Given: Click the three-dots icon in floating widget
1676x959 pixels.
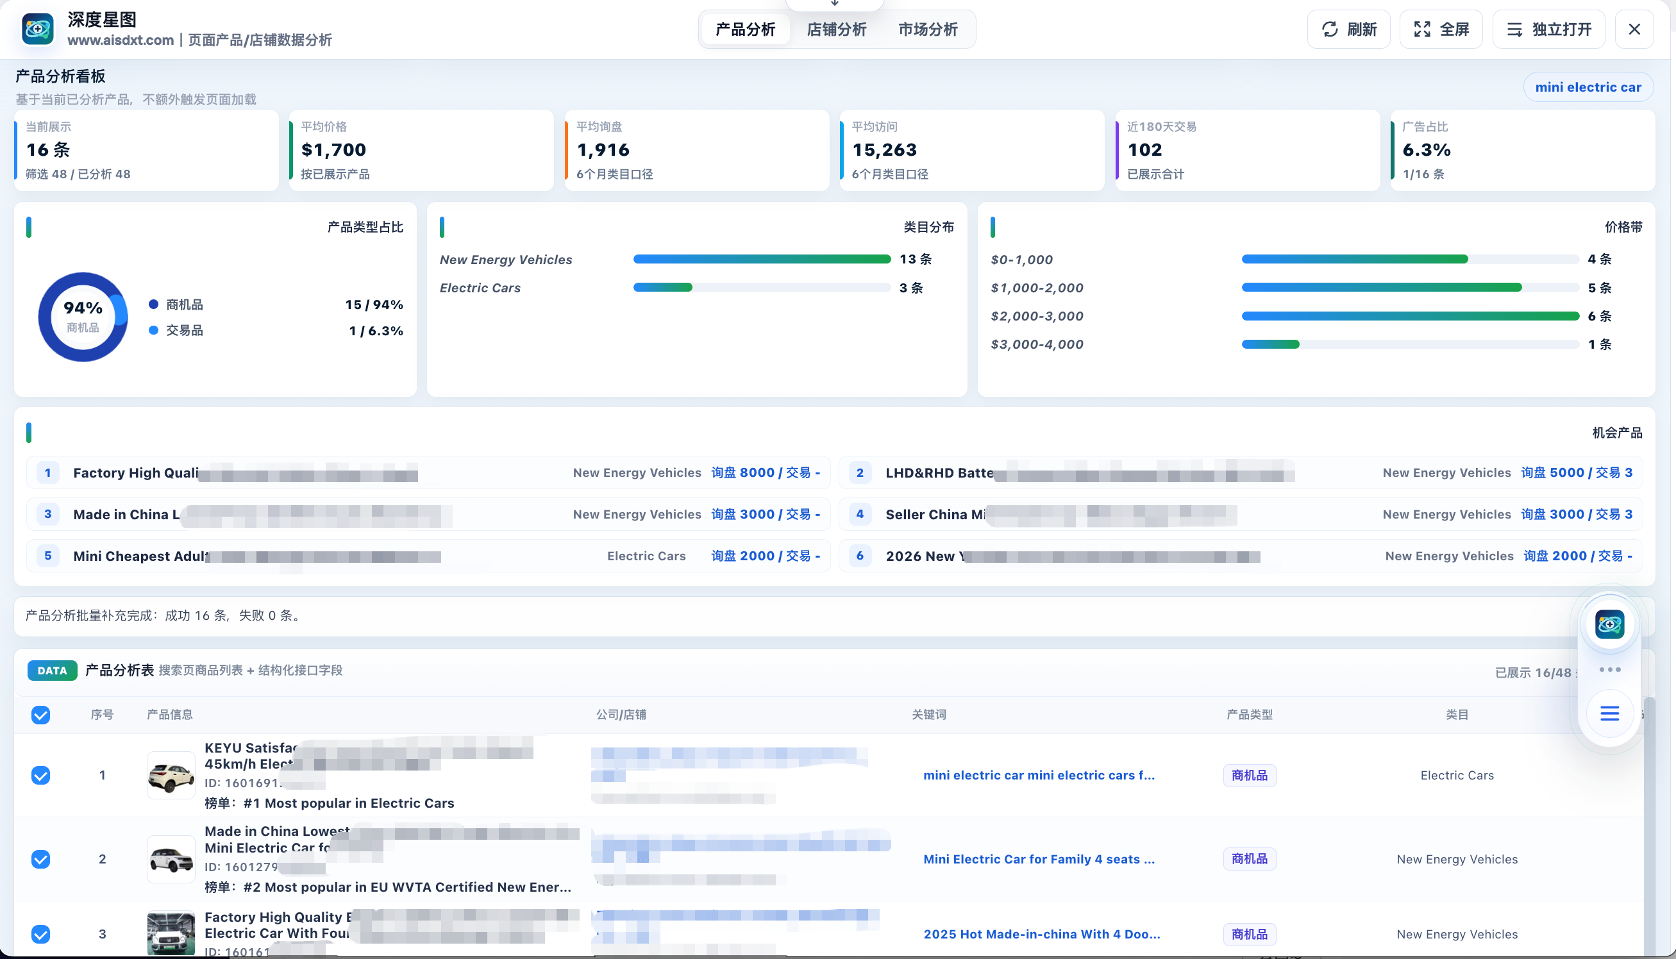Looking at the screenshot, I should point(1609,669).
